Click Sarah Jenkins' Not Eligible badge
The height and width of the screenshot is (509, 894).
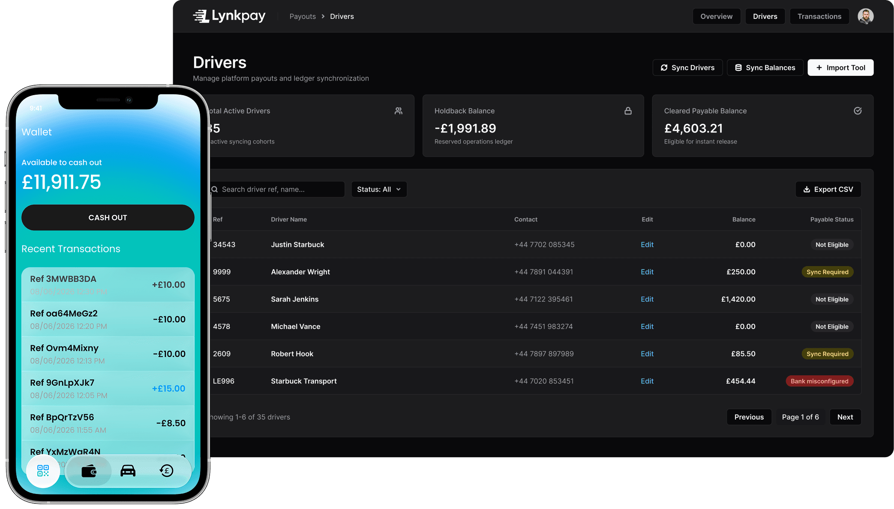pos(832,299)
